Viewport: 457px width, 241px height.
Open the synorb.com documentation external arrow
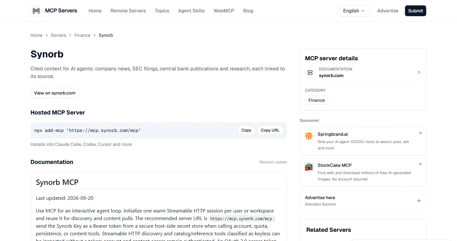[418, 73]
